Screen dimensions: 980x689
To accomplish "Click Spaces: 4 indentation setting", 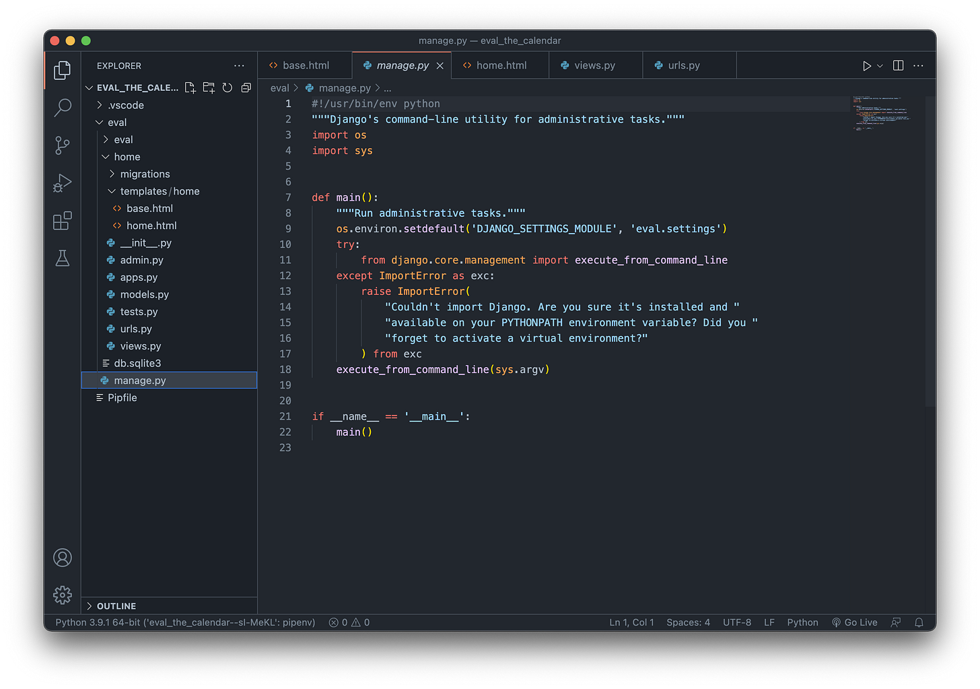I will [x=688, y=622].
